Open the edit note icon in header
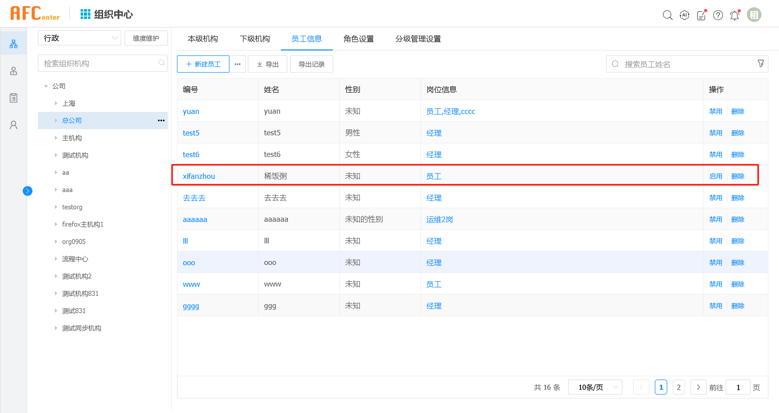 701,15
